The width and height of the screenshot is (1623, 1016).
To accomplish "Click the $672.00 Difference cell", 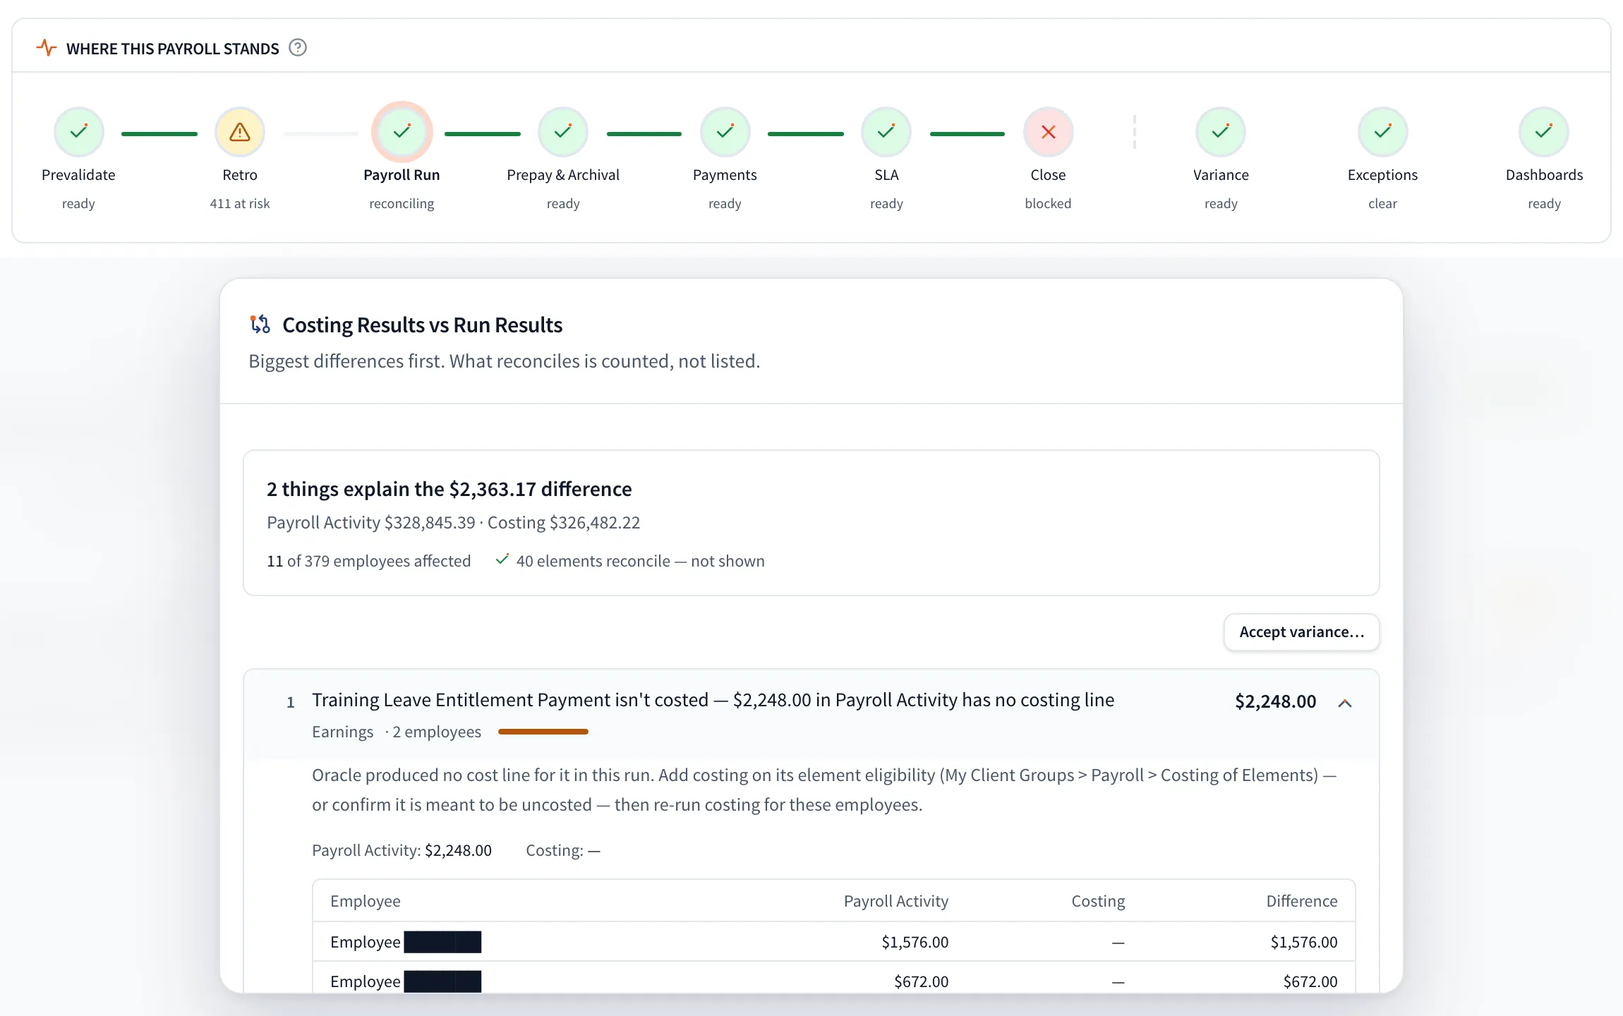I will coord(1310,981).
